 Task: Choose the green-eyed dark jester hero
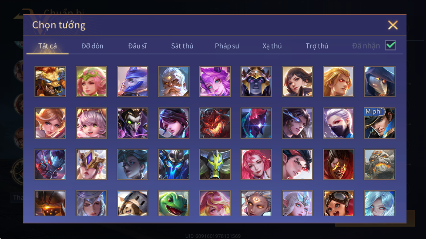[x=133, y=123]
